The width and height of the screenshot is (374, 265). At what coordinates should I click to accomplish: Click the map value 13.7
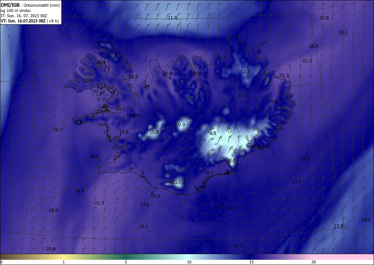pos(191,98)
